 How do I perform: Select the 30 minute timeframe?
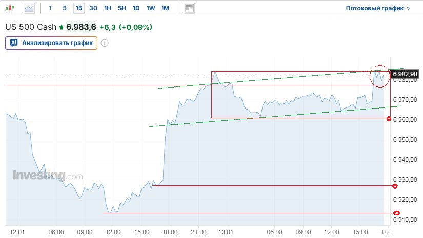coord(93,8)
